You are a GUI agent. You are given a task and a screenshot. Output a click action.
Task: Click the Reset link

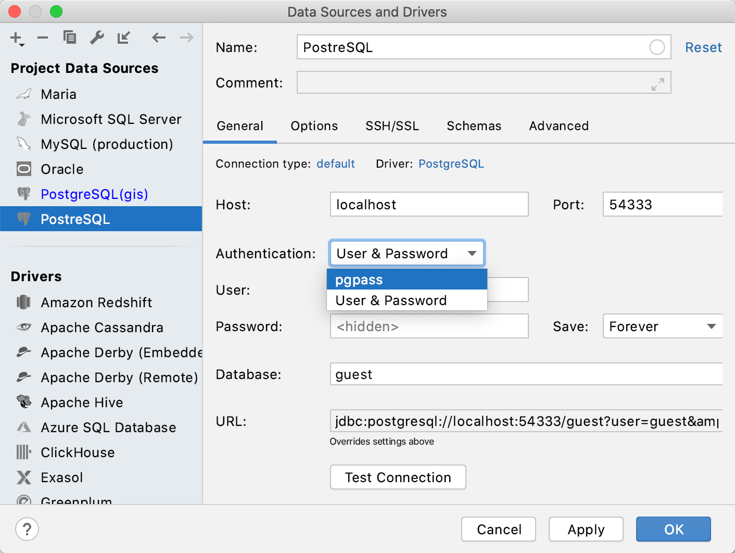[x=703, y=47]
